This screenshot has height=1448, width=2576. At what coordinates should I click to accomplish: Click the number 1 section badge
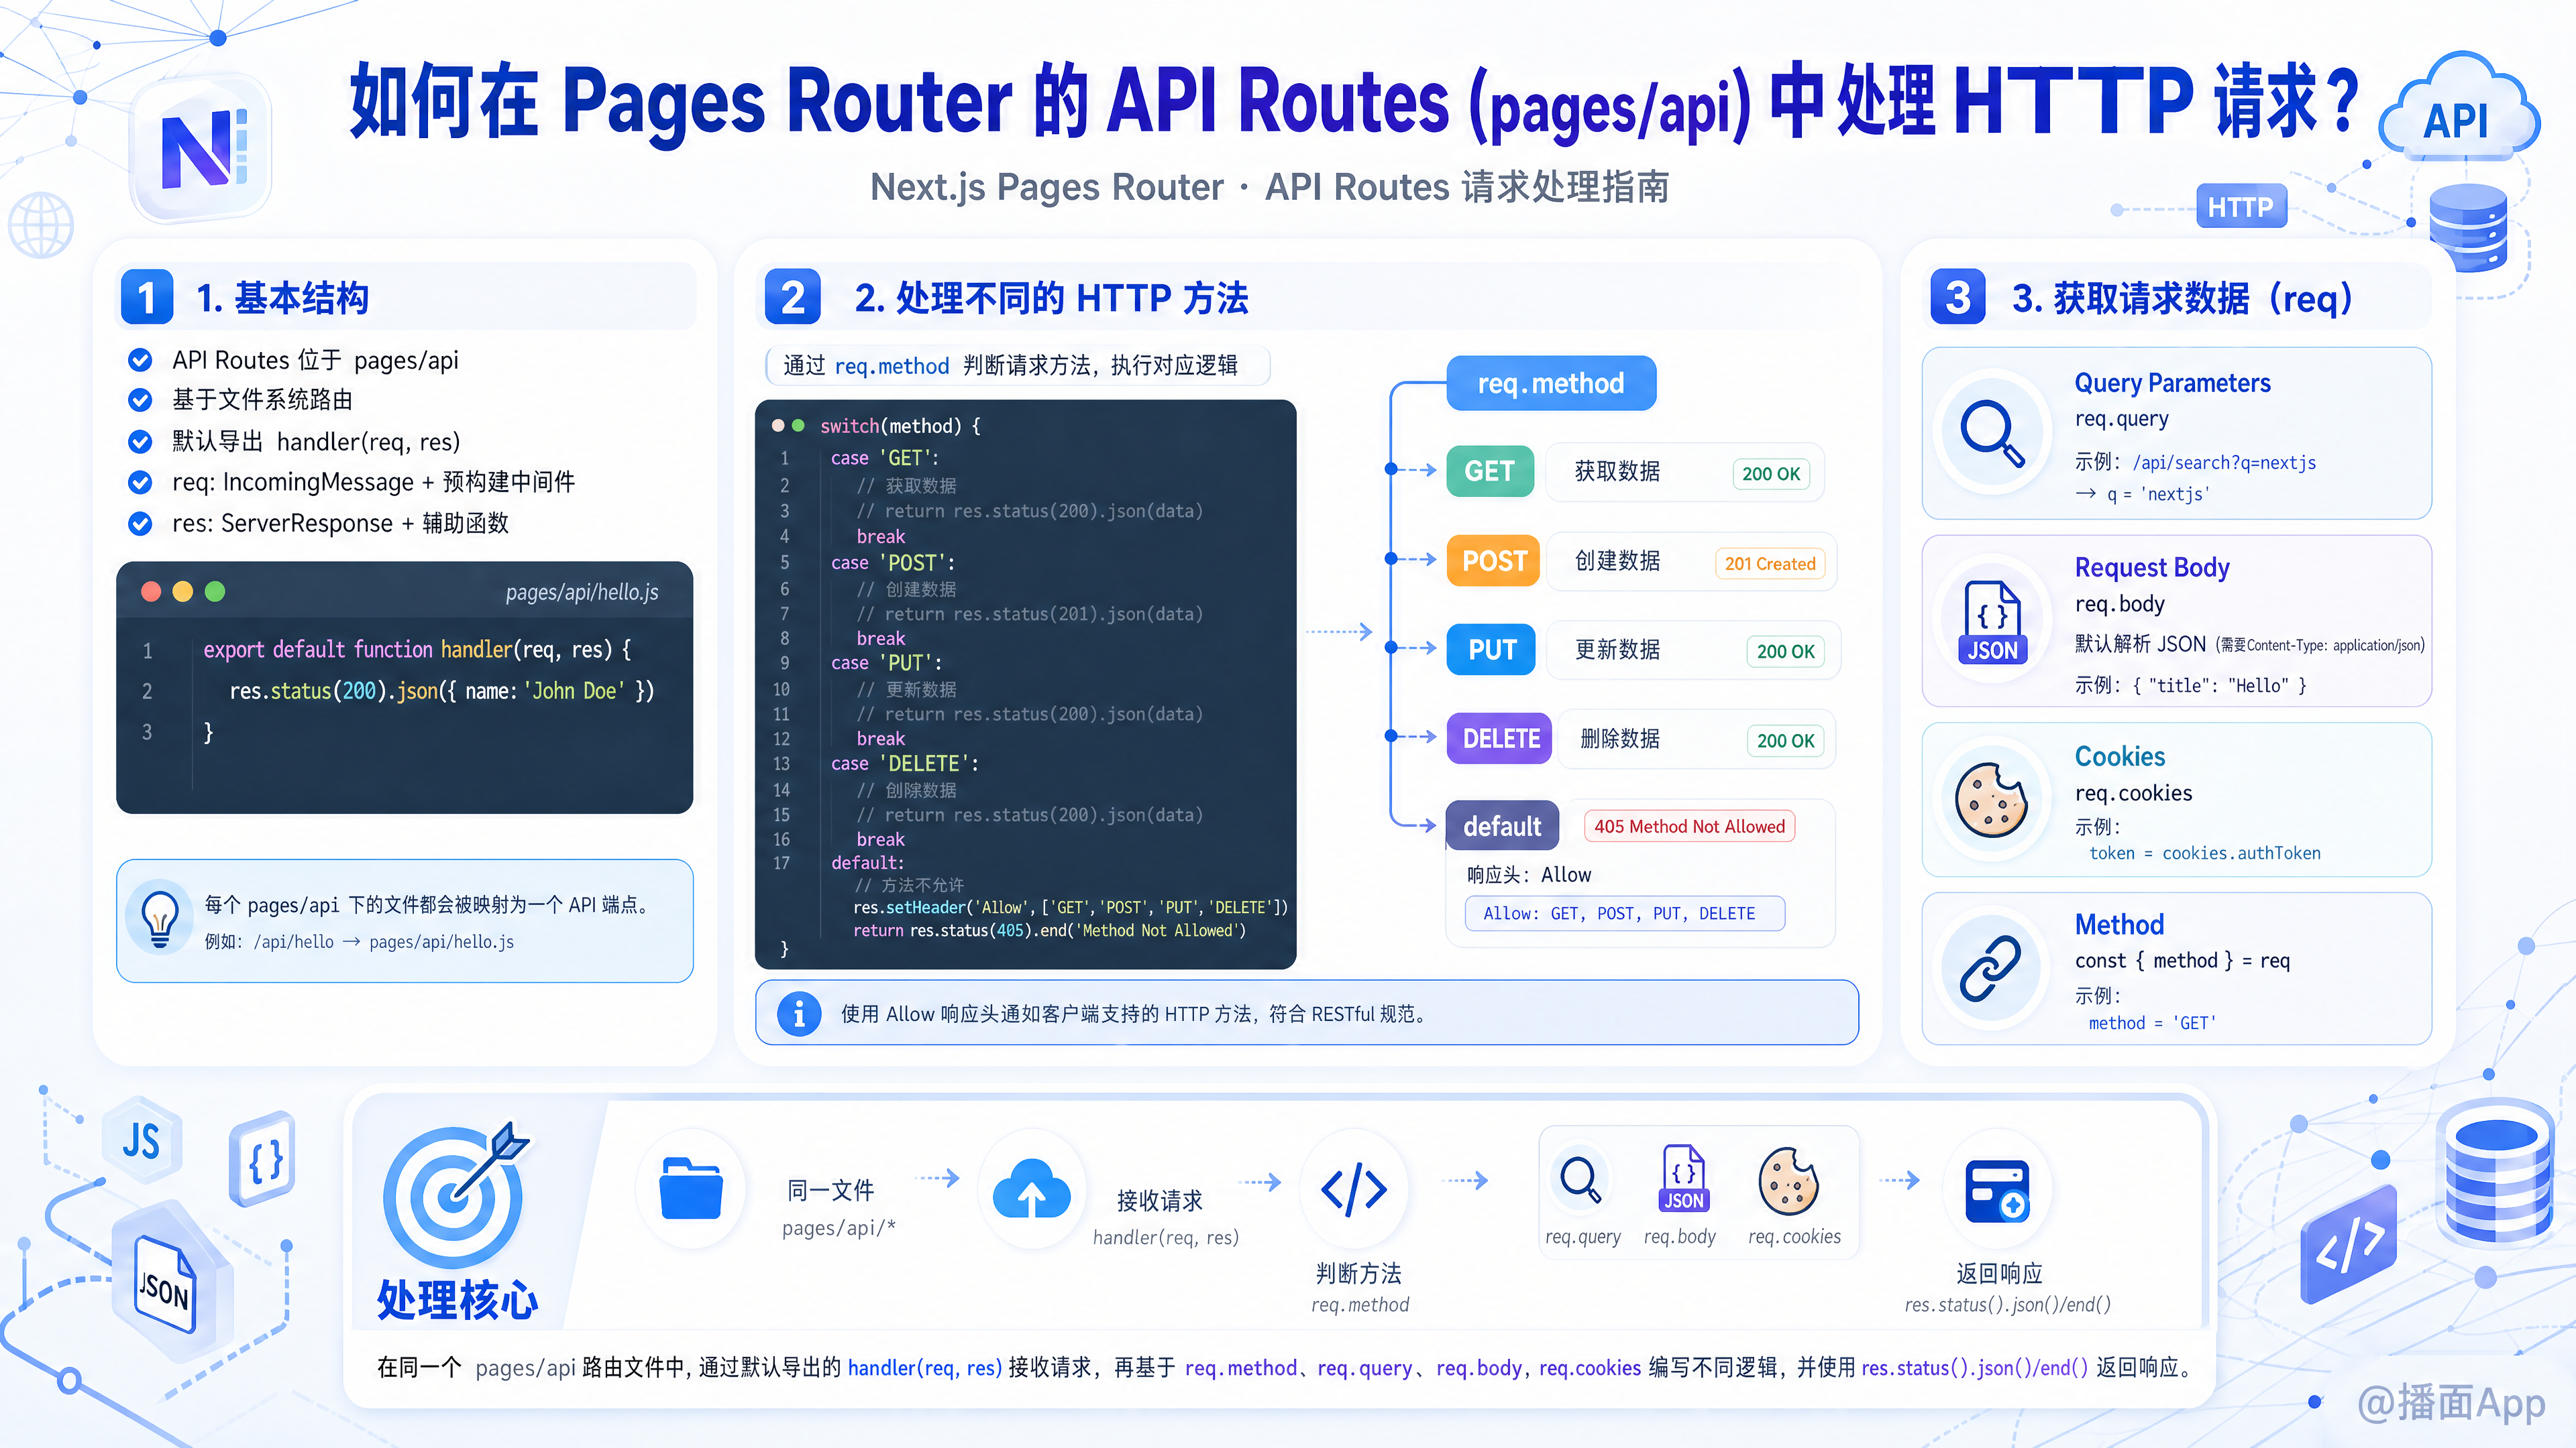147,298
